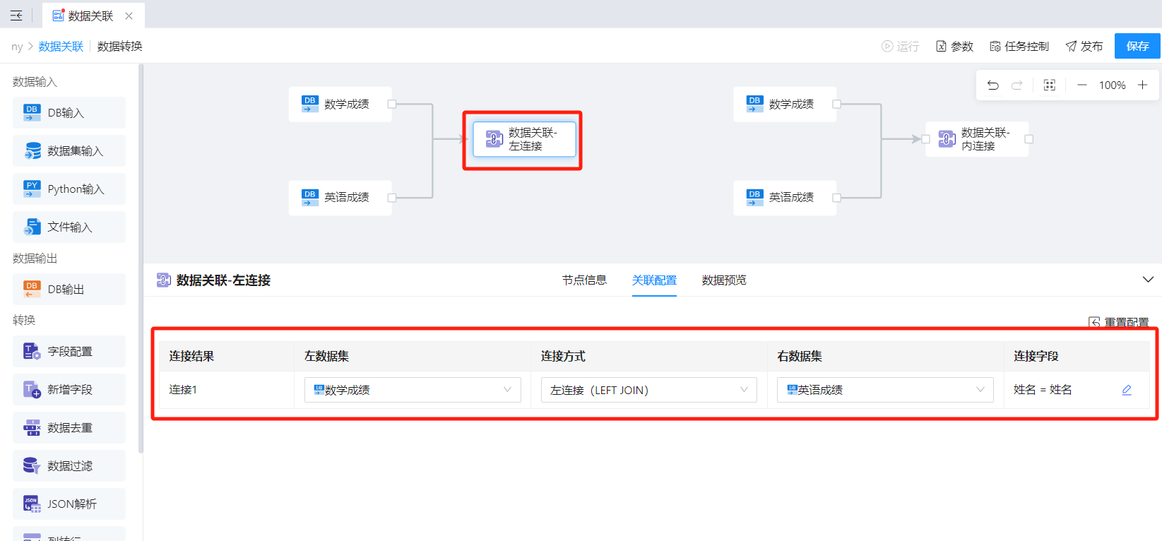Collapse the left sidebar menu icon
This screenshot has height=541, width=1162.
click(16, 16)
